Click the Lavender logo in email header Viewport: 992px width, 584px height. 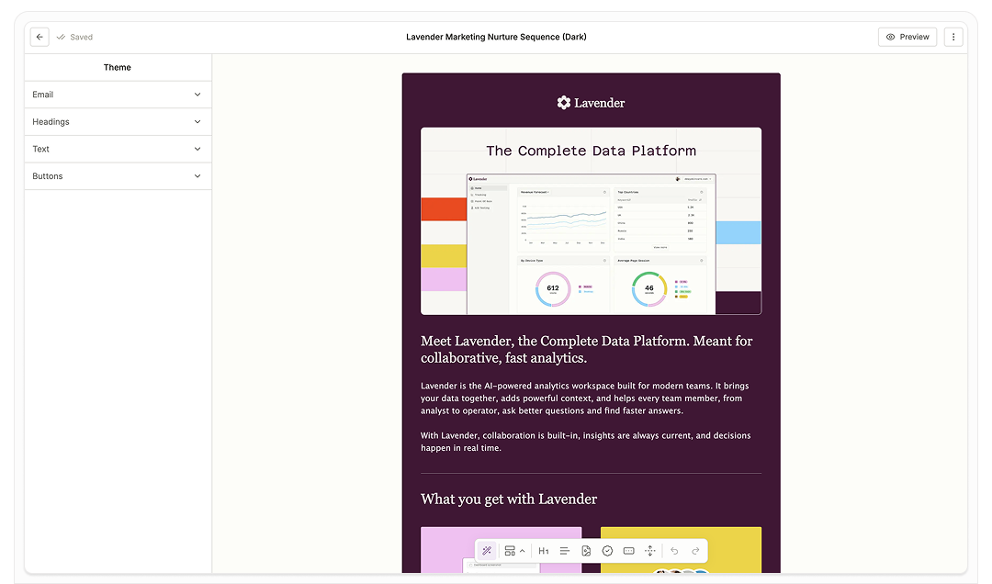pos(591,103)
